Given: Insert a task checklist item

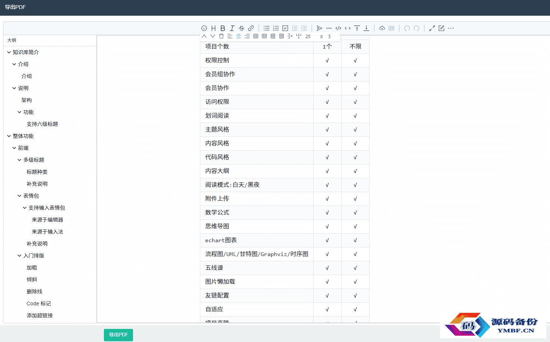Looking at the screenshot, I should 285,28.
